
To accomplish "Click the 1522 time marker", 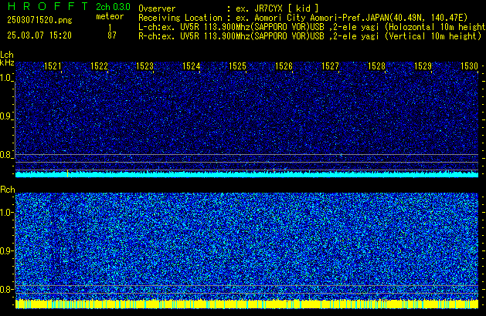I will (x=99, y=66).
